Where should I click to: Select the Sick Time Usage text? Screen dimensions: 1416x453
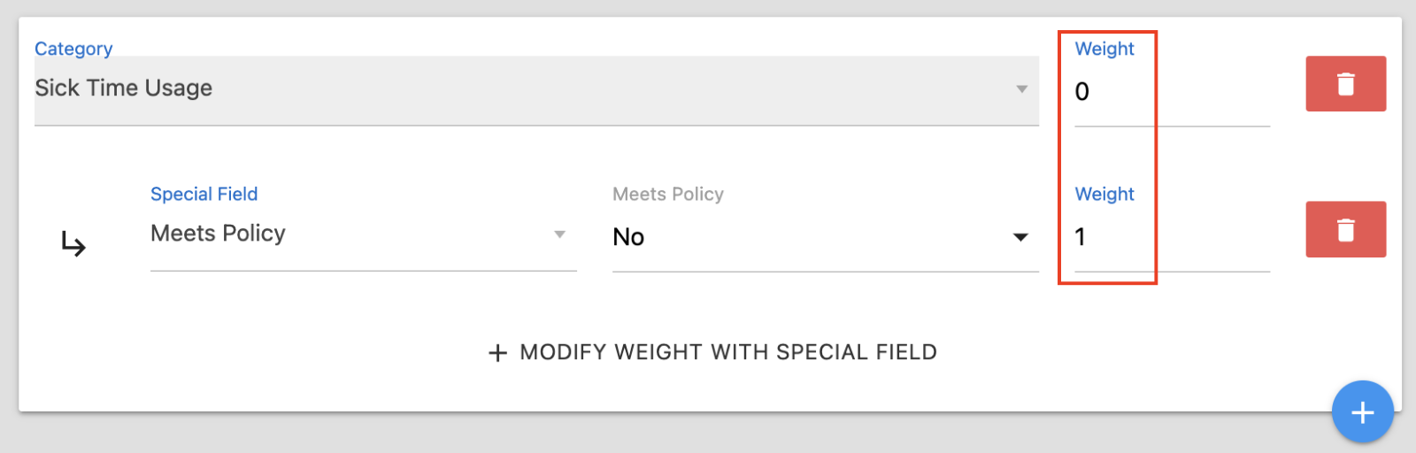point(123,88)
